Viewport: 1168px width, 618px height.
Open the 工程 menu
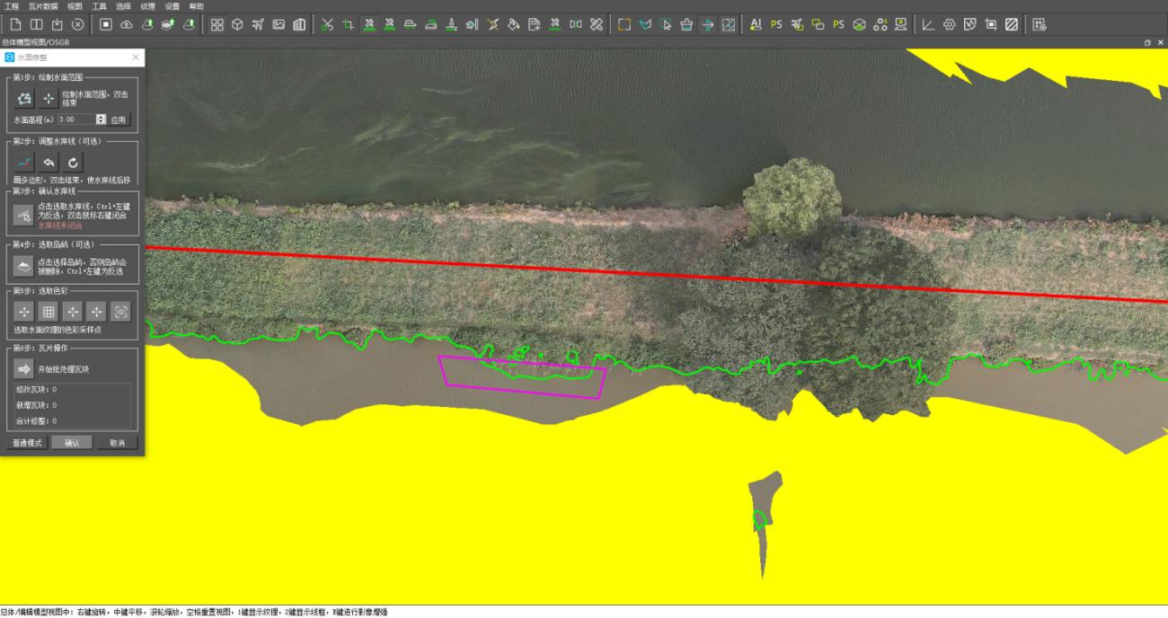12,6
